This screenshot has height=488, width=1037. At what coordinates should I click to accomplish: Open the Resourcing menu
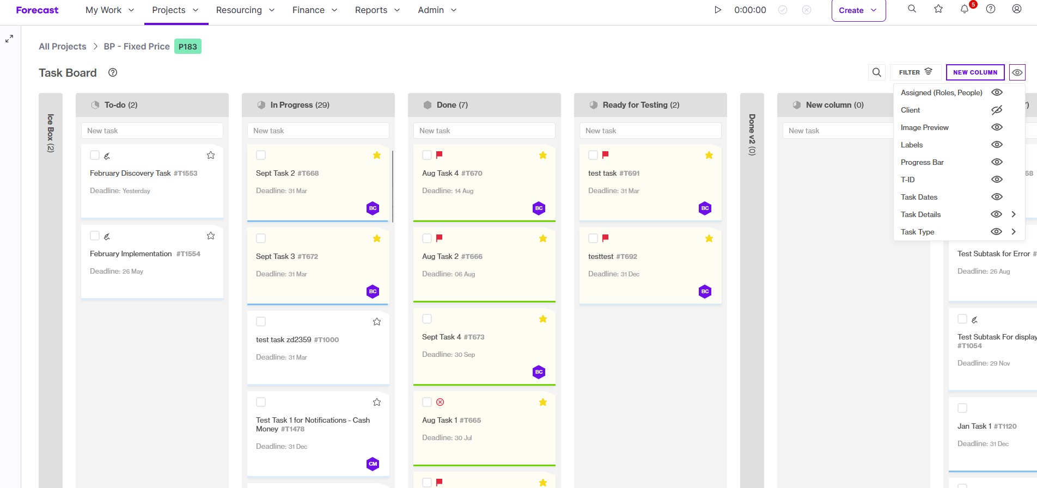[245, 10]
